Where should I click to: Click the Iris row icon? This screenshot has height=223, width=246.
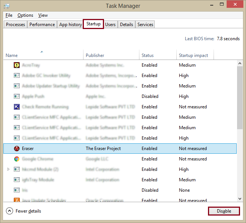[x=17, y=190]
